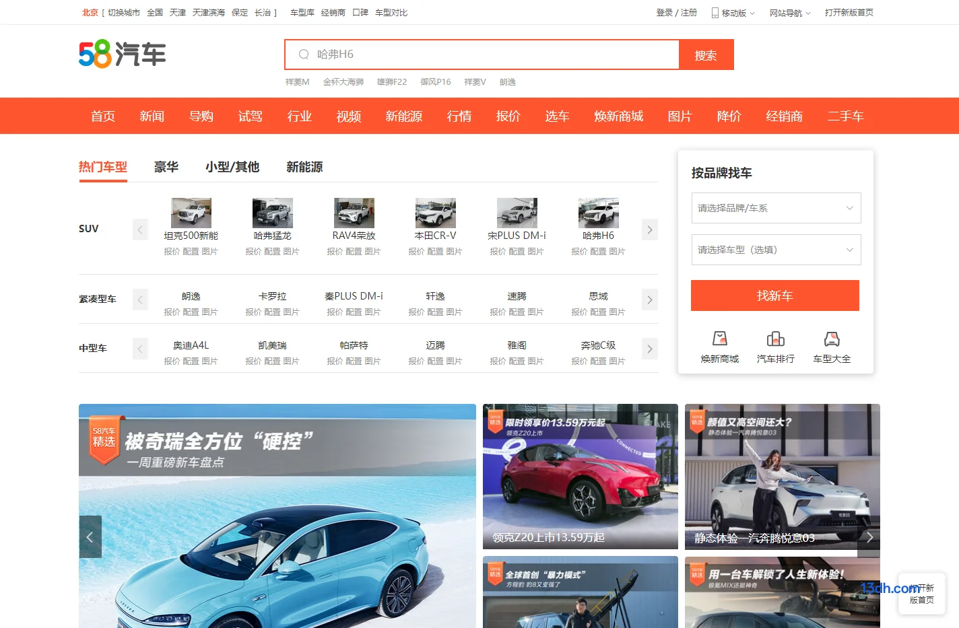
Task: Click 图片 under 凯美瑞
Action: click(x=292, y=361)
